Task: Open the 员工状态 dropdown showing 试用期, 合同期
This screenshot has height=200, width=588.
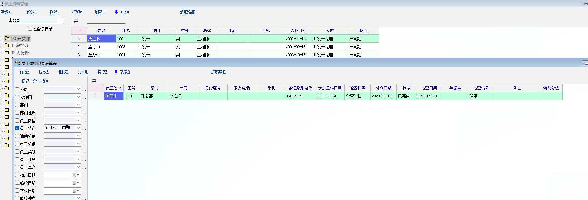Action: click(78, 128)
